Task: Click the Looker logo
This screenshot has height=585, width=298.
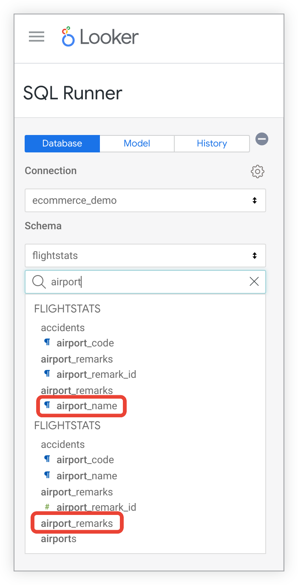Action: [100, 37]
